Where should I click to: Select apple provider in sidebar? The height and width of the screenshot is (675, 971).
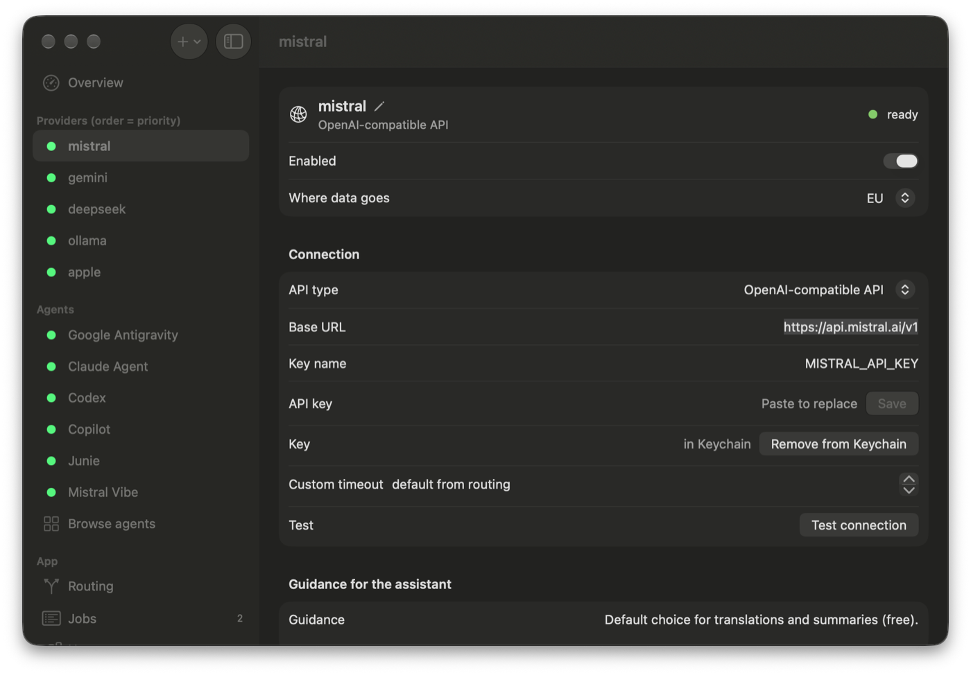(x=141, y=272)
